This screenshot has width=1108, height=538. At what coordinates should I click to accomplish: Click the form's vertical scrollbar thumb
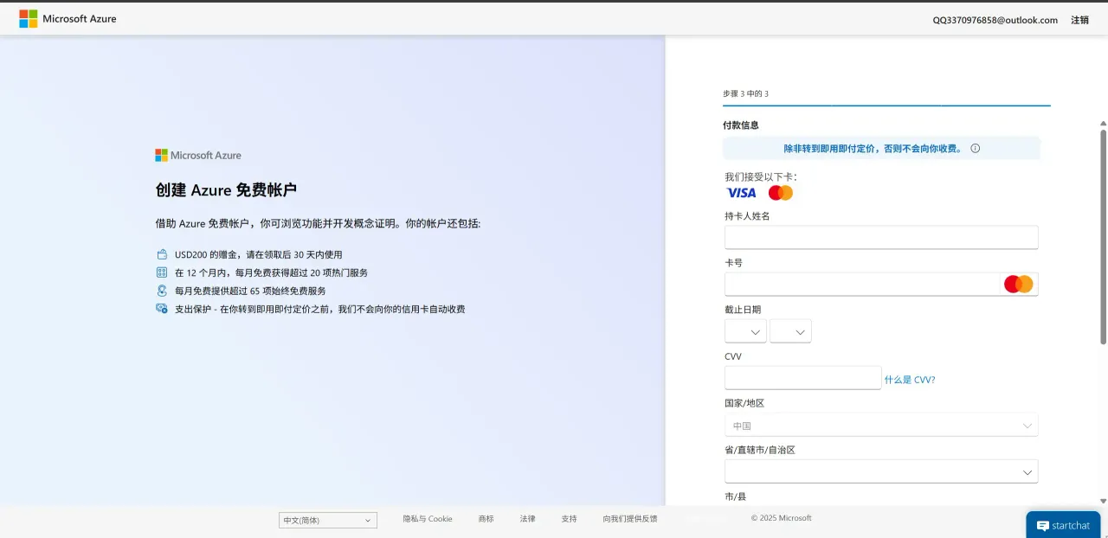pos(1103,237)
